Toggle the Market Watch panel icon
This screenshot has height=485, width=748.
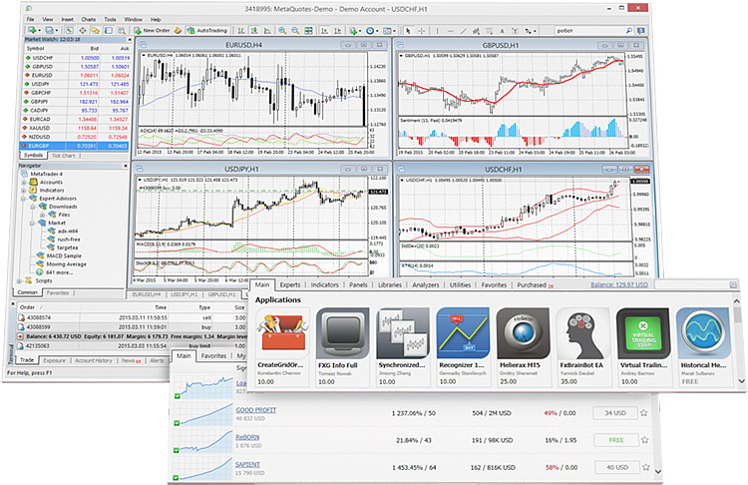click(69, 30)
